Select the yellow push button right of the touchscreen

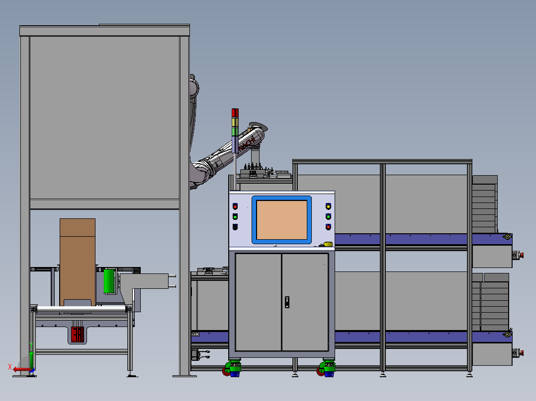click(x=328, y=206)
